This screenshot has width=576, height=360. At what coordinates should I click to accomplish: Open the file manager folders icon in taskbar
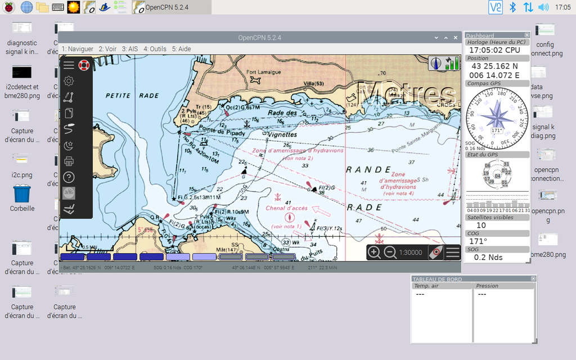point(42,7)
